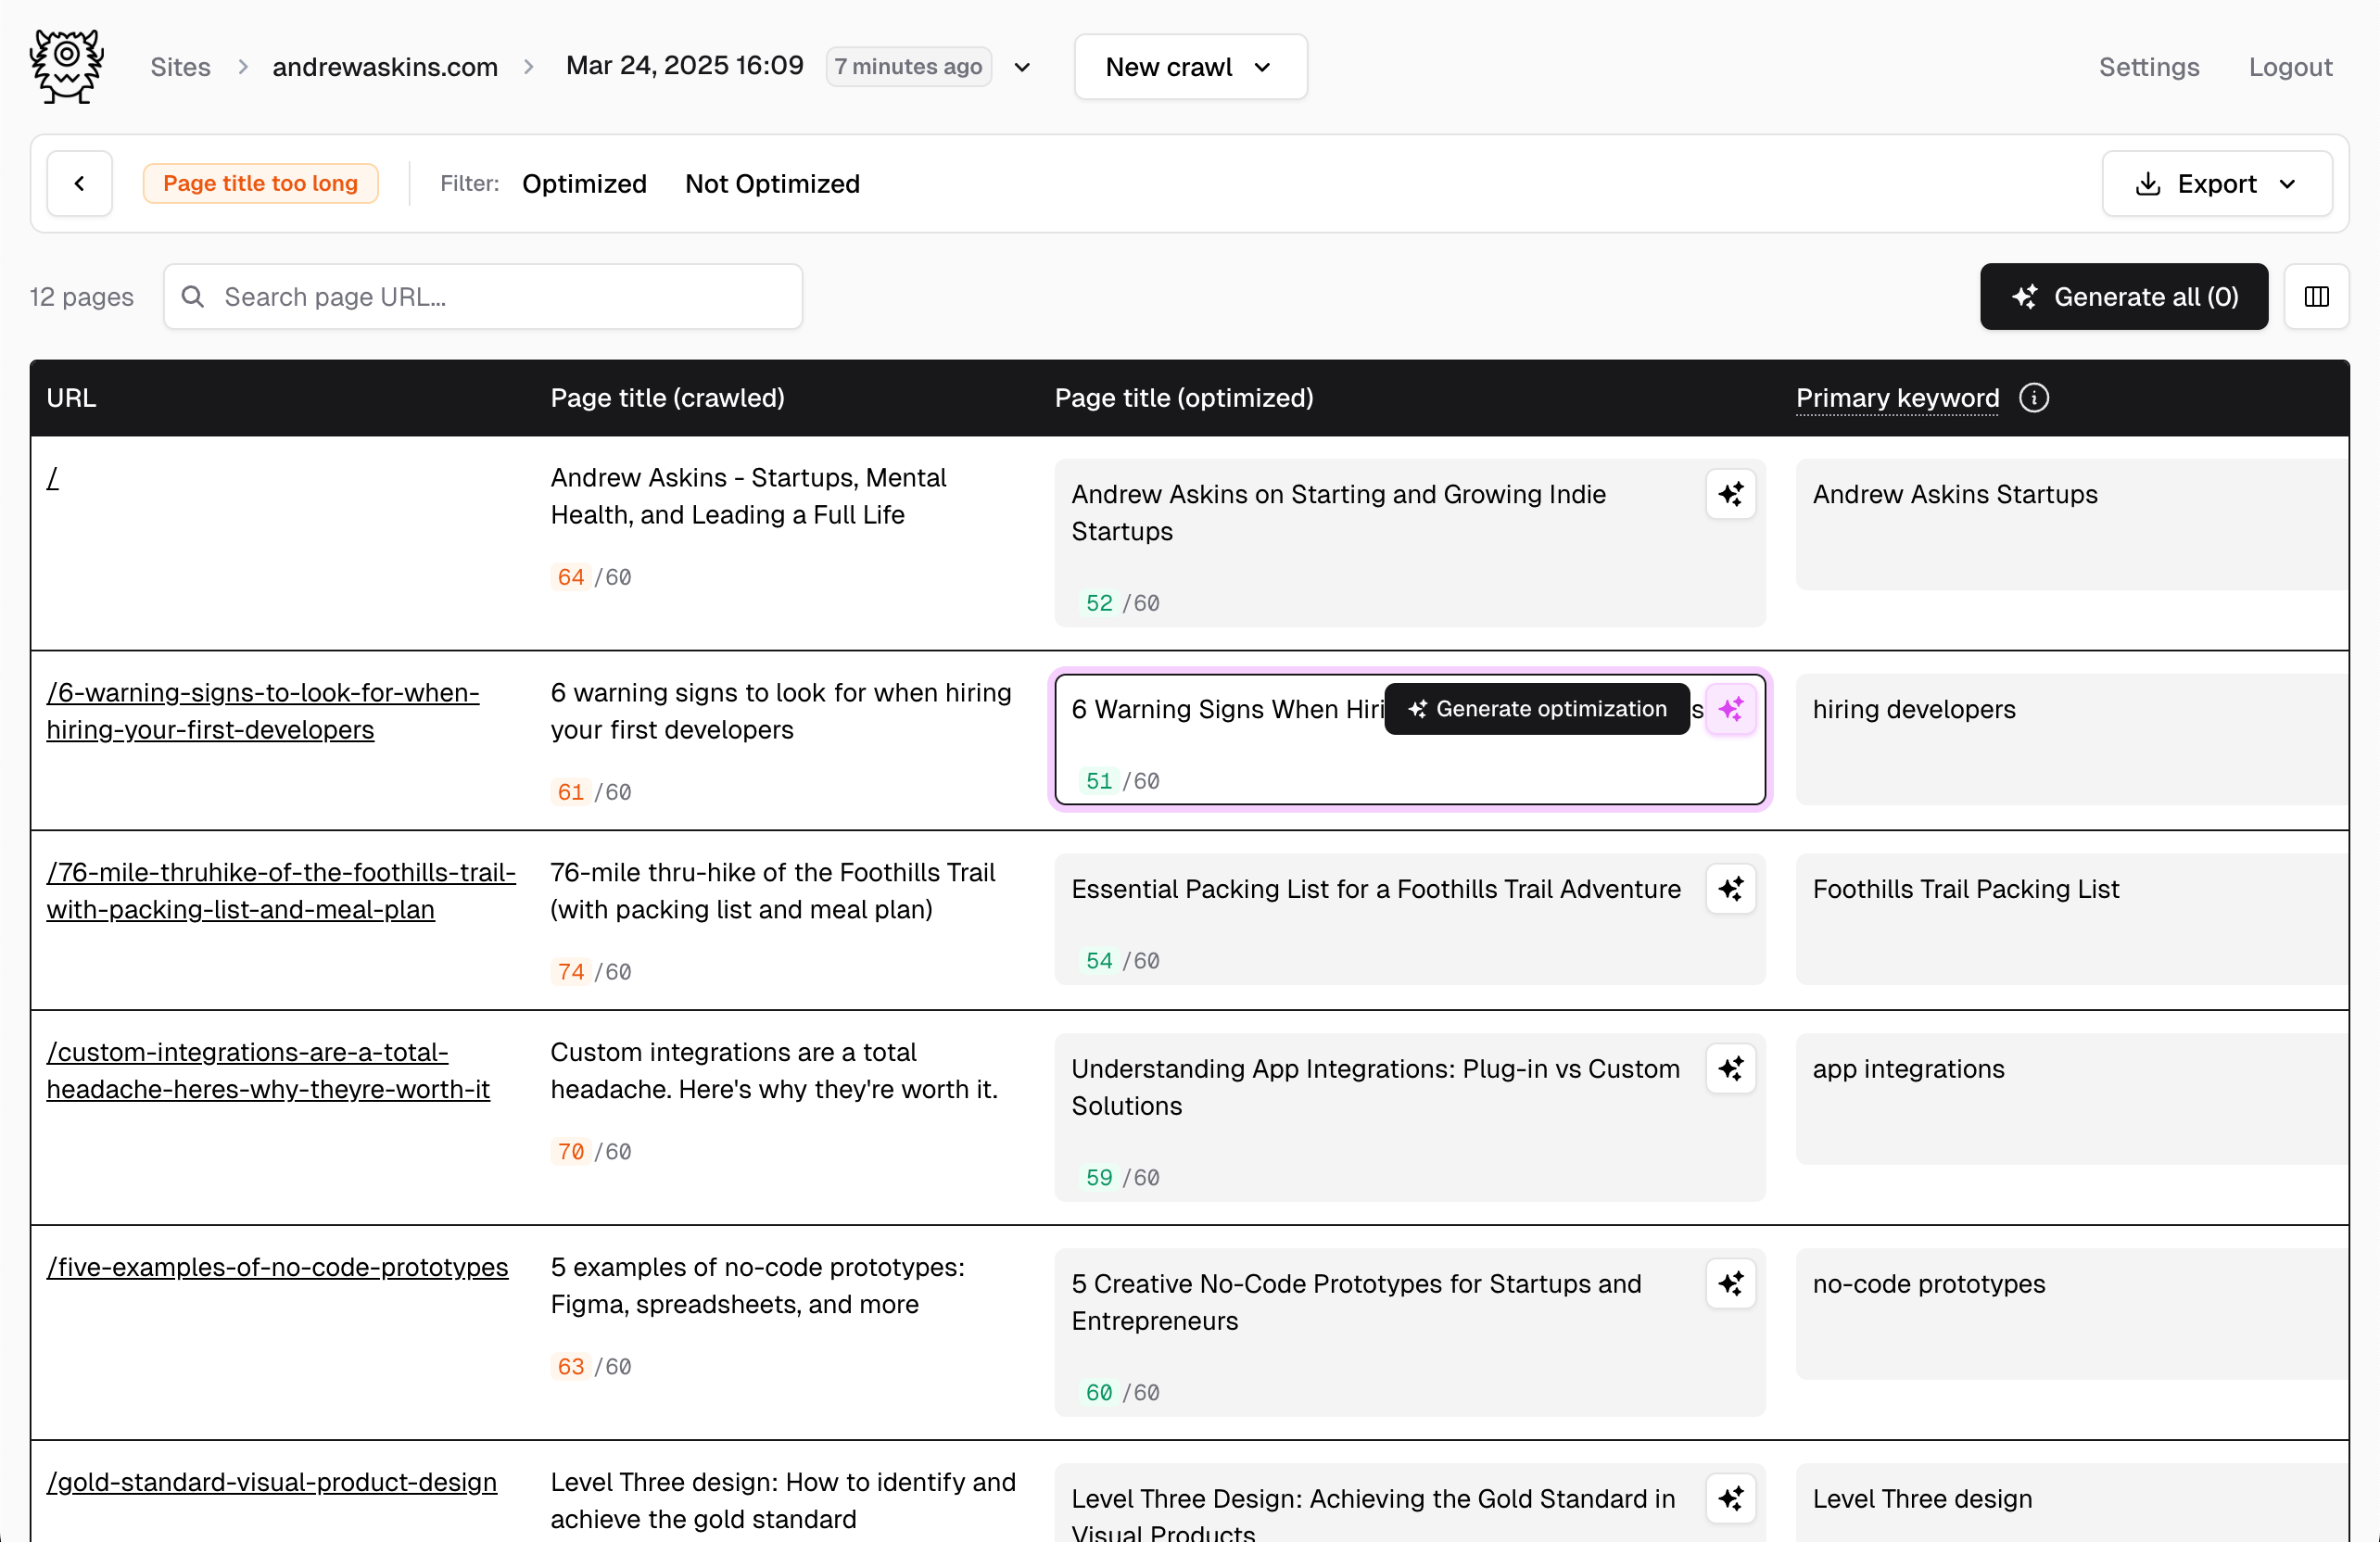Filter by Not Optimized pages
Viewport: 2380px width, 1542px height.
[772, 184]
